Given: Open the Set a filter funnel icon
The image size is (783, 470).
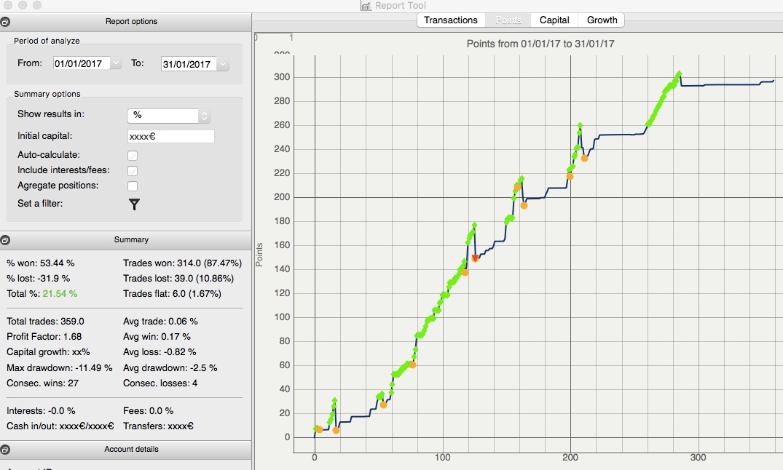Looking at the screenshot, I should coord(134,204).
